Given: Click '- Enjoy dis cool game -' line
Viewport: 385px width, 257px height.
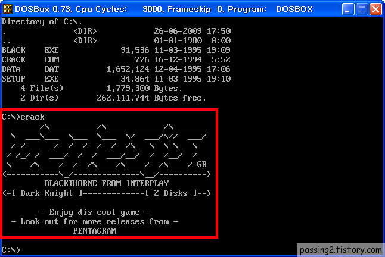Looking at the screenshot, I should pyautogui.click(x=95, y=212).
